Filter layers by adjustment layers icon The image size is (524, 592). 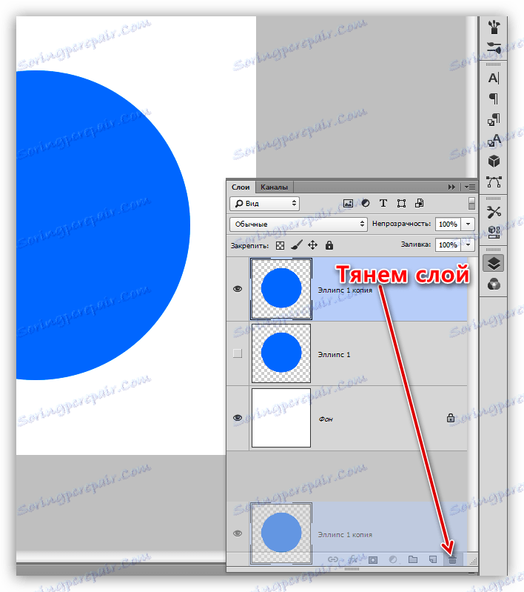pyautogui.click(x=366, y=204)
